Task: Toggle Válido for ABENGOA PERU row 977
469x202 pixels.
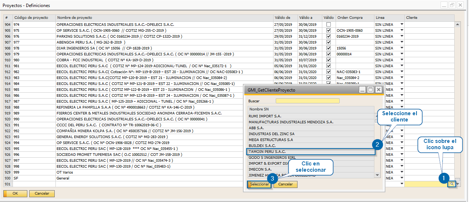Action: point(329,42)
